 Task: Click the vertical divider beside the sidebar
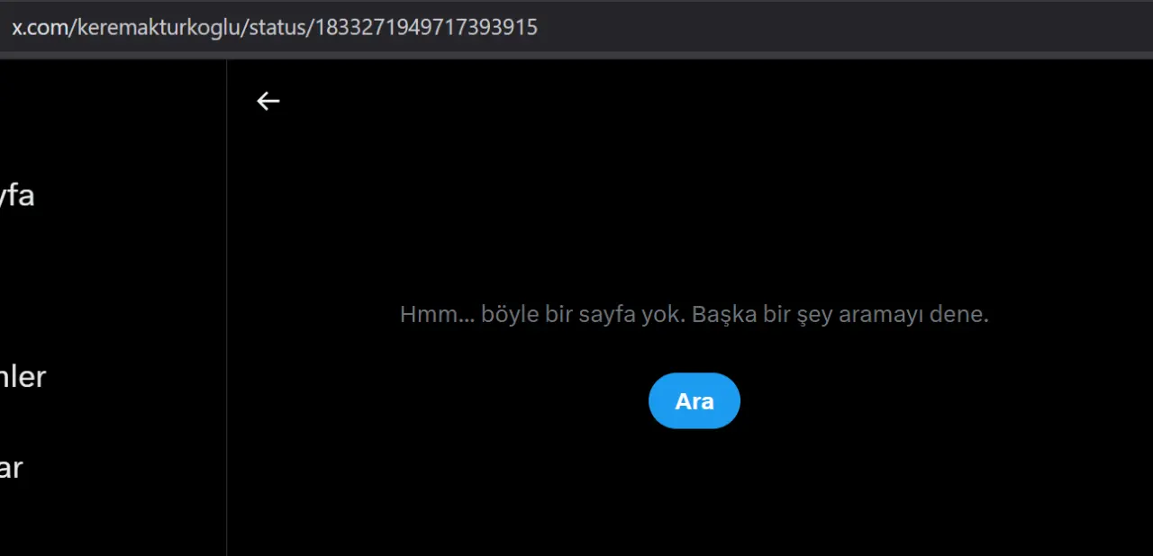tap(226, 306)
